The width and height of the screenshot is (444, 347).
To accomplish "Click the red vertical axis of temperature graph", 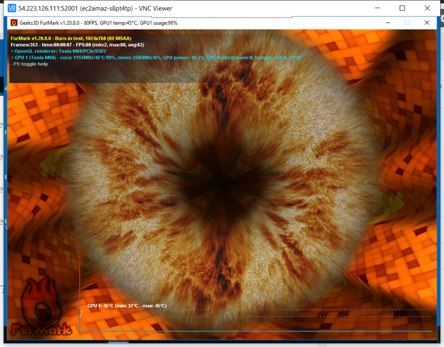I will (80, 282).
